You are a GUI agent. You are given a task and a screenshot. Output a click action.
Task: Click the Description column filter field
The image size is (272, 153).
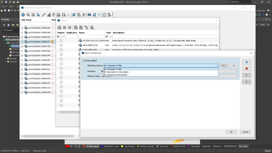click(165, 37)
